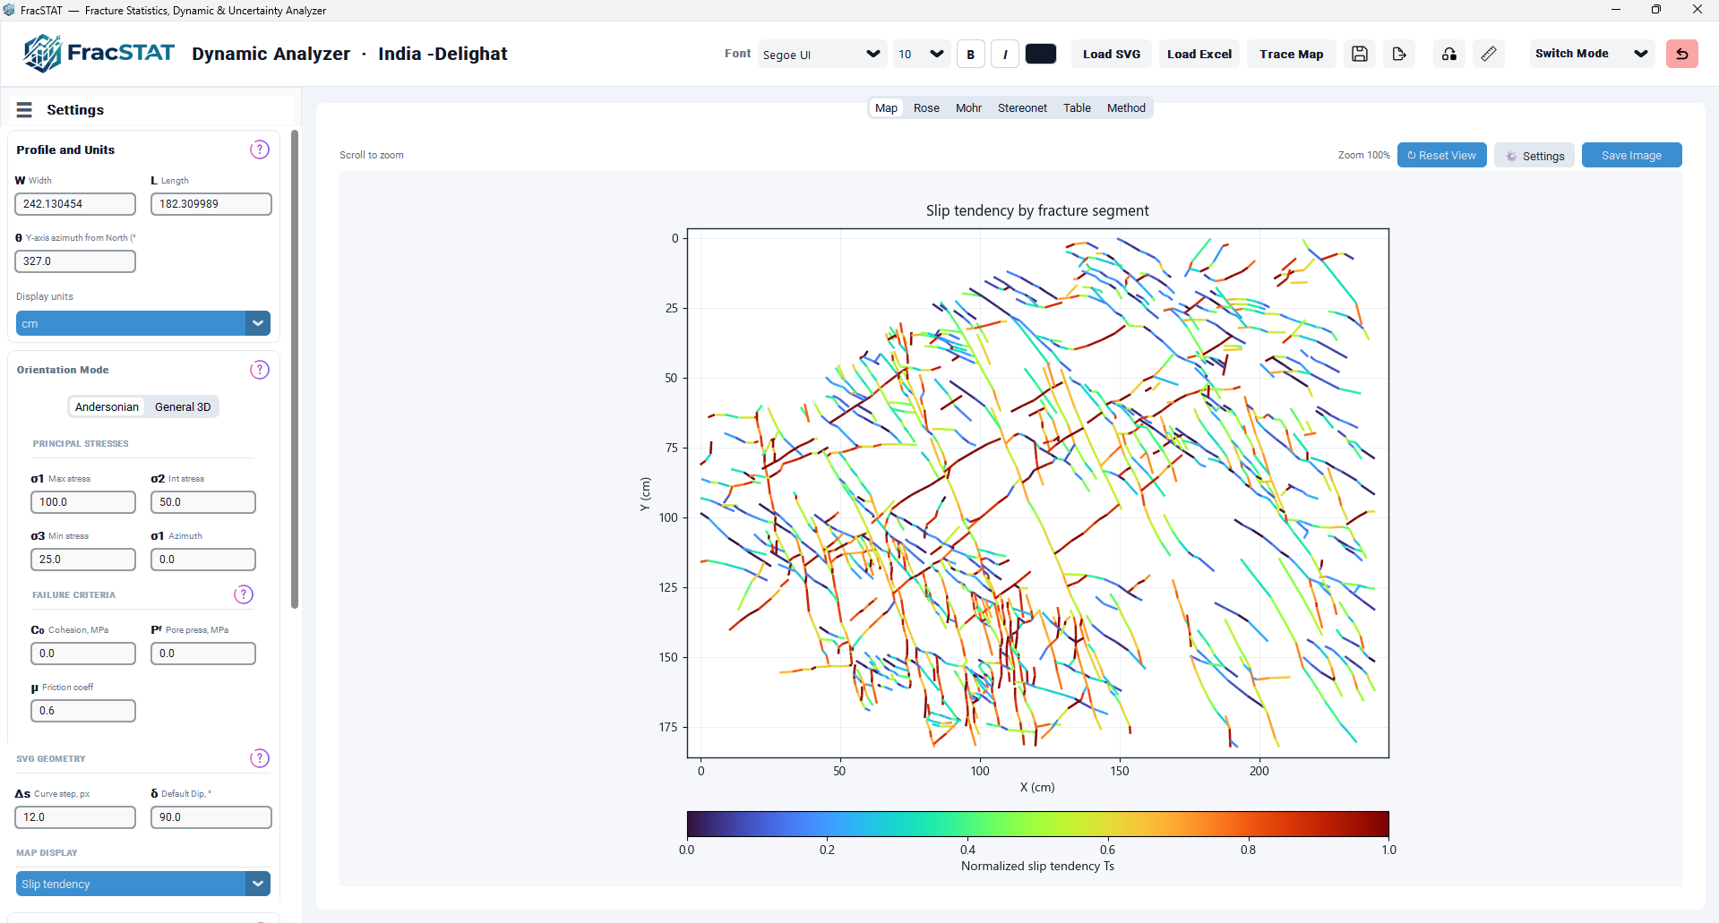
Task: Select General 3D orientation mode
Action: [183, 406]
